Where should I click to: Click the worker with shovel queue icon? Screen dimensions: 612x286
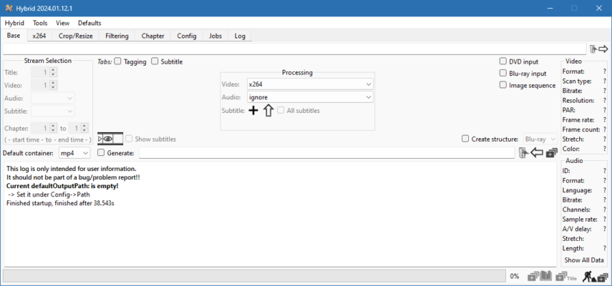point(588,276)
